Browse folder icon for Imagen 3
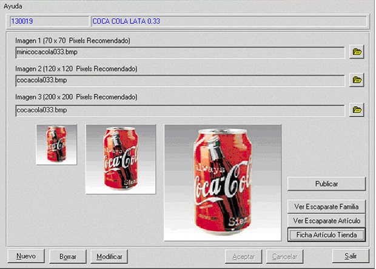376x269 pixels. tap(357, 110)
